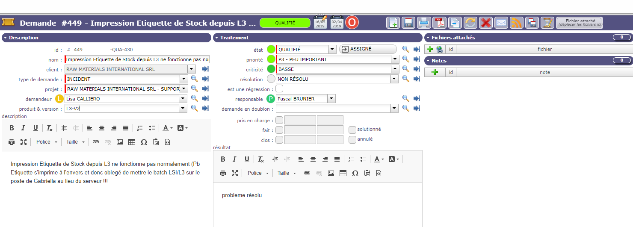Click the save (floppy disk) icon
Viewport: 633px width, 227px height.
point(408,23)
